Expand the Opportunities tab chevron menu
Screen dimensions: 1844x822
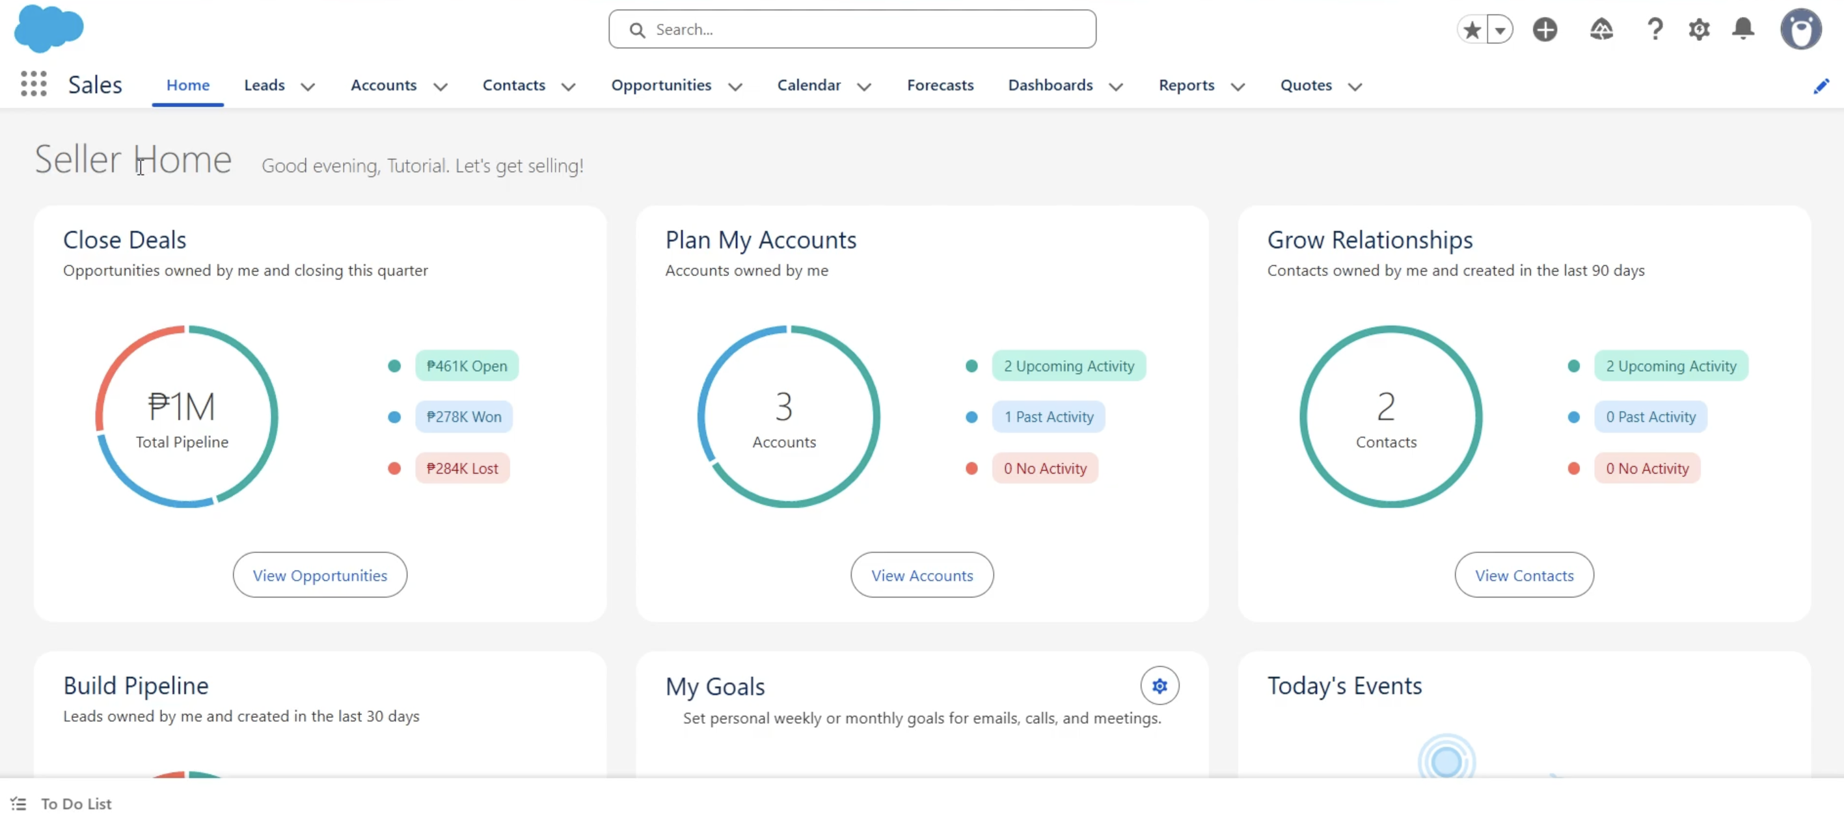pos(735,86)
